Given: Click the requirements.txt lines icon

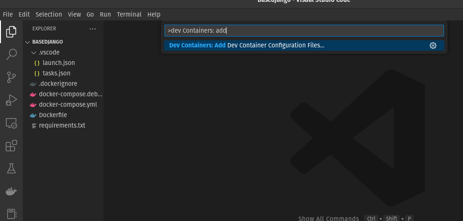Looking at the screenshot, I should pos(34,126).
